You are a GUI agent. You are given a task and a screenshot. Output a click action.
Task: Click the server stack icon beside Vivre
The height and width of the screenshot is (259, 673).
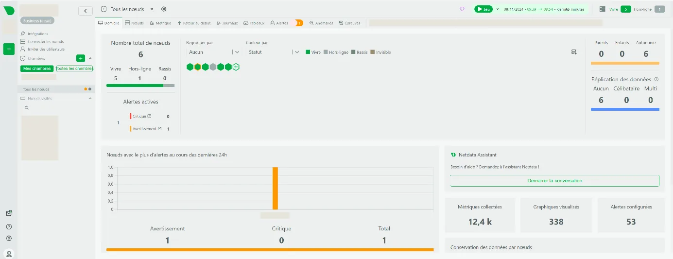click(603, 9)
